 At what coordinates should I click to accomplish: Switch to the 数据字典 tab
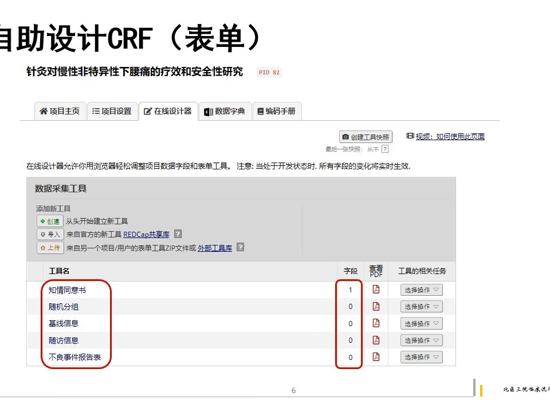click(225, 111)
